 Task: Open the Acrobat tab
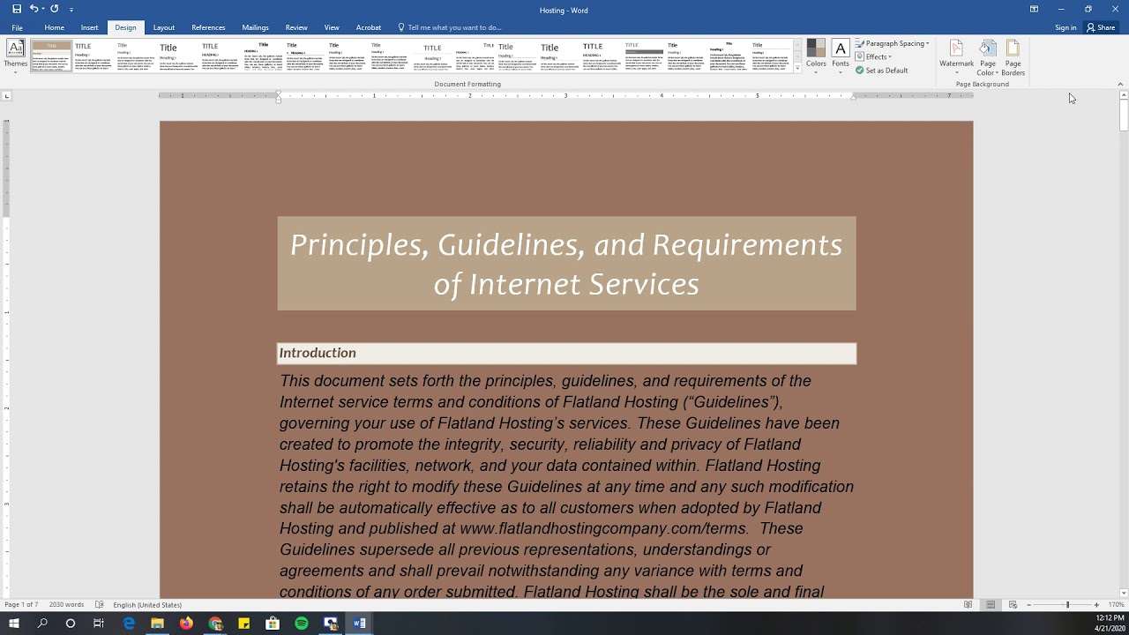click(369, 27)
